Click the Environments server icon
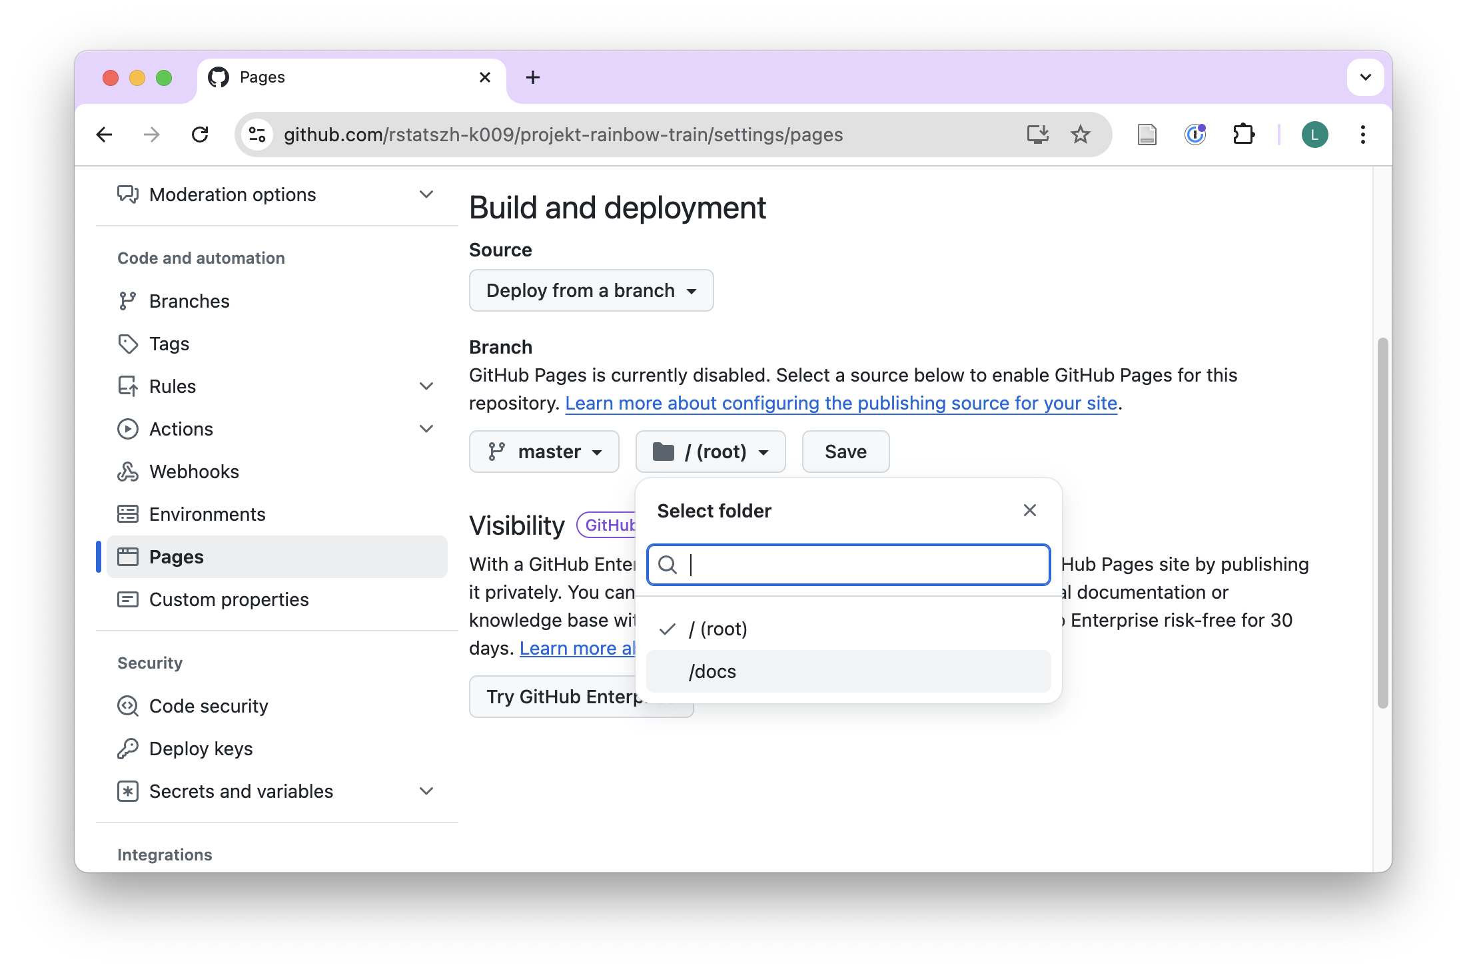1467x971 pixels. point(128,514)
